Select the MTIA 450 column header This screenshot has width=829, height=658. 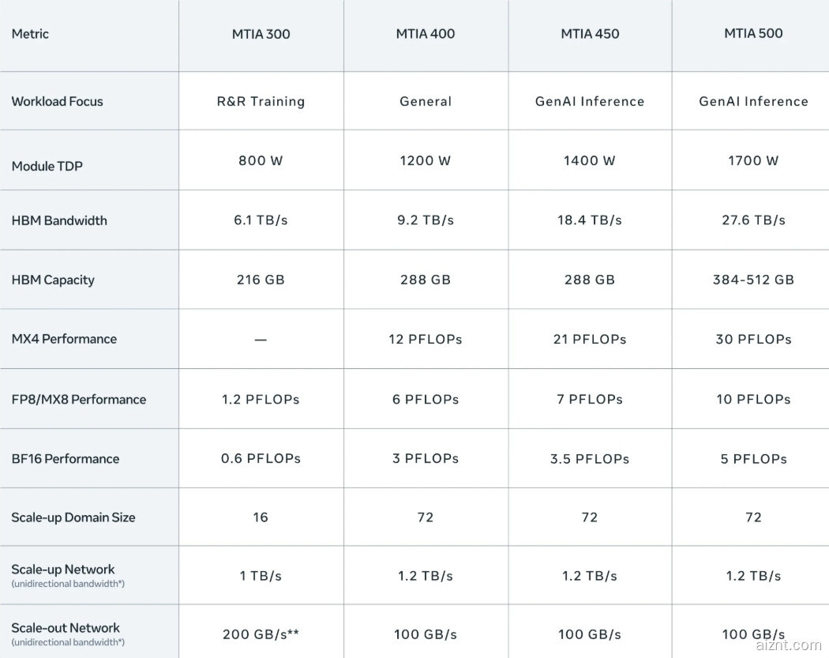click(x=590, y=34)
